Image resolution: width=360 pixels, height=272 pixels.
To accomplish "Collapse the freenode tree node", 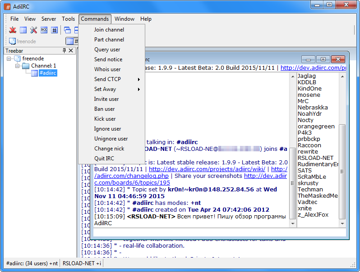I will point(9,59).
